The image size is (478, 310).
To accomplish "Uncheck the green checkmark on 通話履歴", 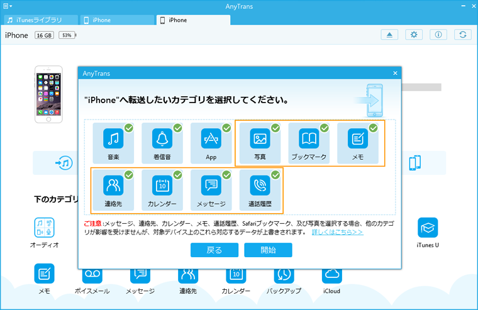I will pos(275,175).
